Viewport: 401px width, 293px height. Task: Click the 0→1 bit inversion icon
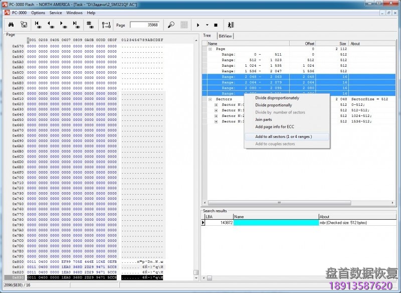click(106, 25)
